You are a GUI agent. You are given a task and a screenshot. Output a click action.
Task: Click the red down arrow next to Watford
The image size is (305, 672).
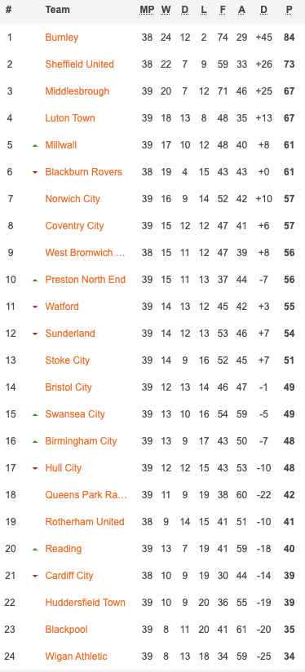coord(35,307)
